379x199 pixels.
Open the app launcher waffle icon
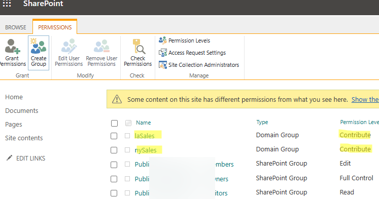tap(7, 4)
